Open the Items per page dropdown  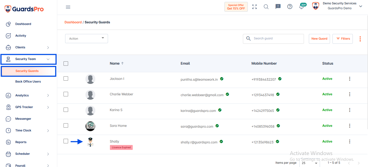pos(310,163)
